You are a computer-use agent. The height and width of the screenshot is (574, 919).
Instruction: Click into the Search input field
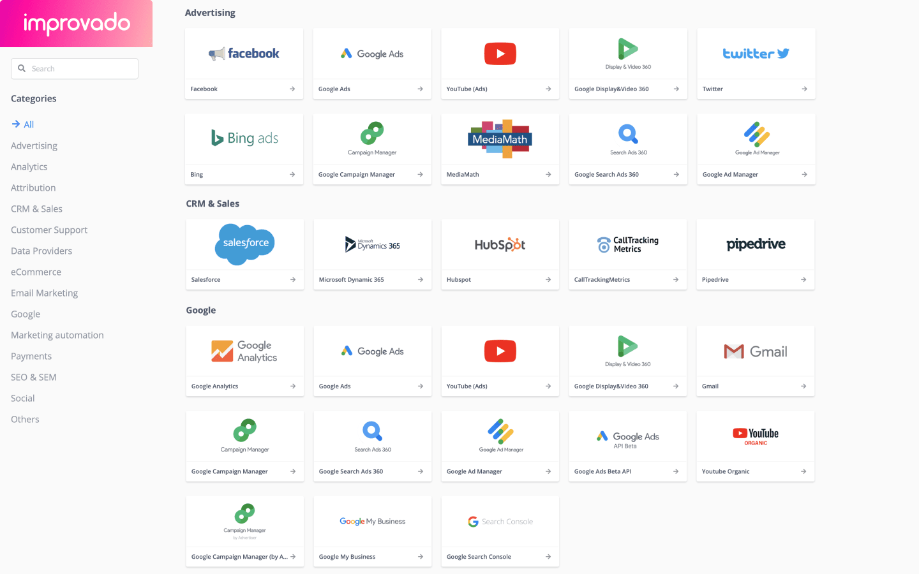75,69
